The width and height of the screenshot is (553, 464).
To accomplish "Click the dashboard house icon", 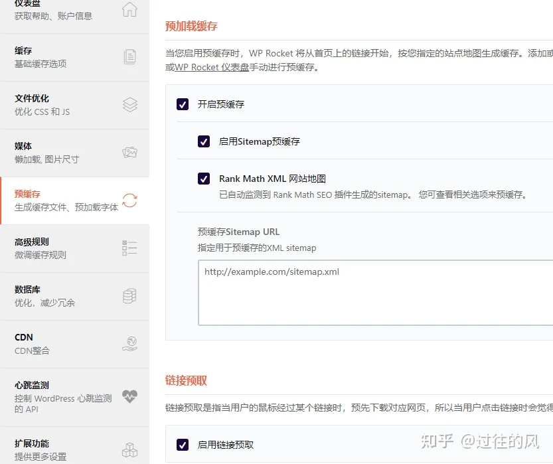I will 130,9.
